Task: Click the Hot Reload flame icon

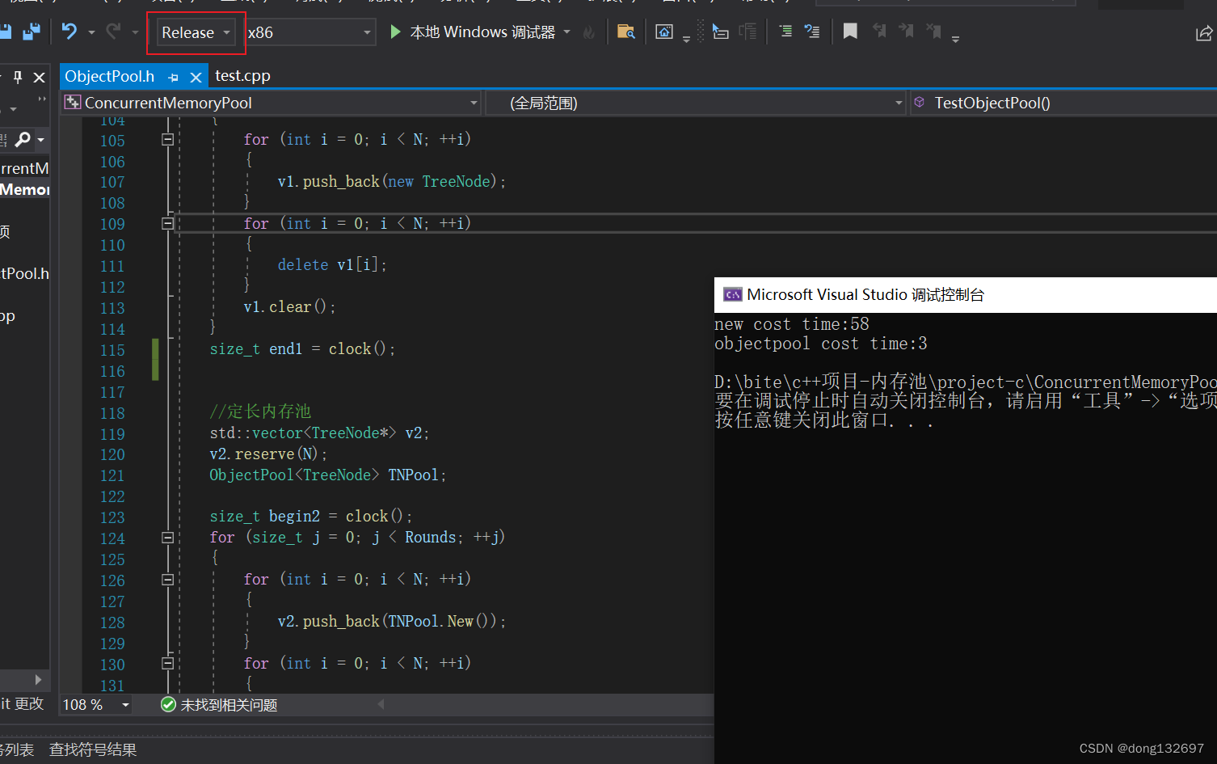Action: pyautogui.click(x=589, y=32)
